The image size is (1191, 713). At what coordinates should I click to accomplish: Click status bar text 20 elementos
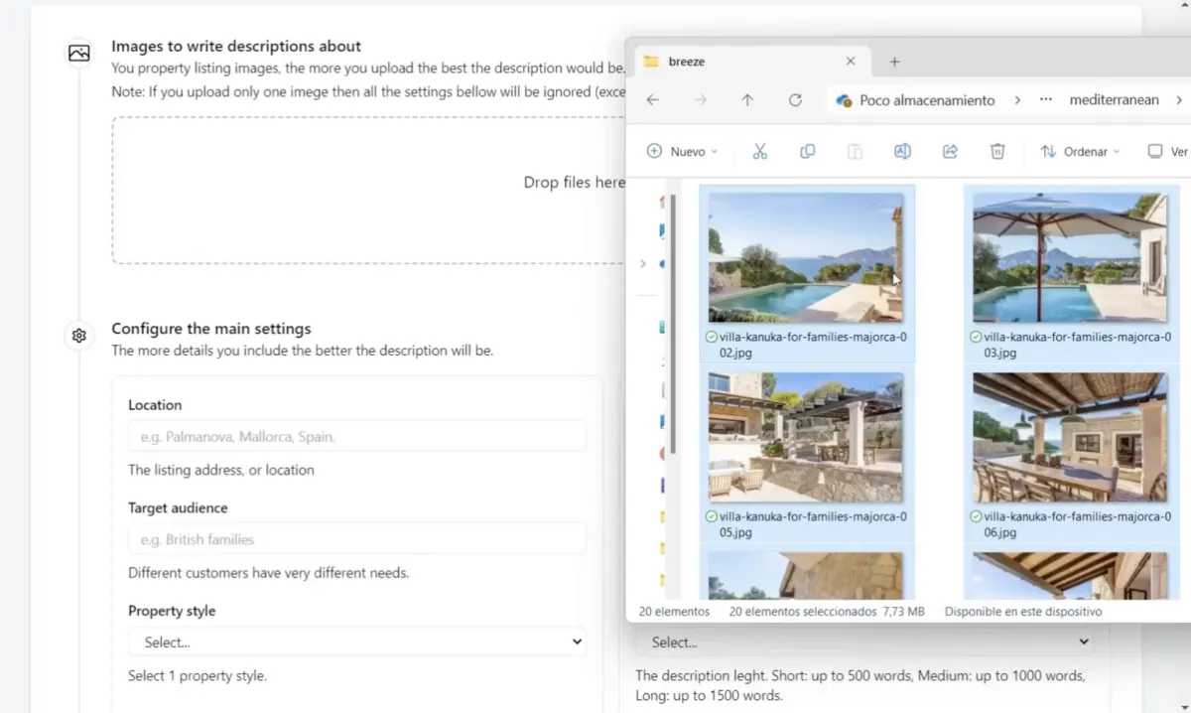[x=674, y=612]
